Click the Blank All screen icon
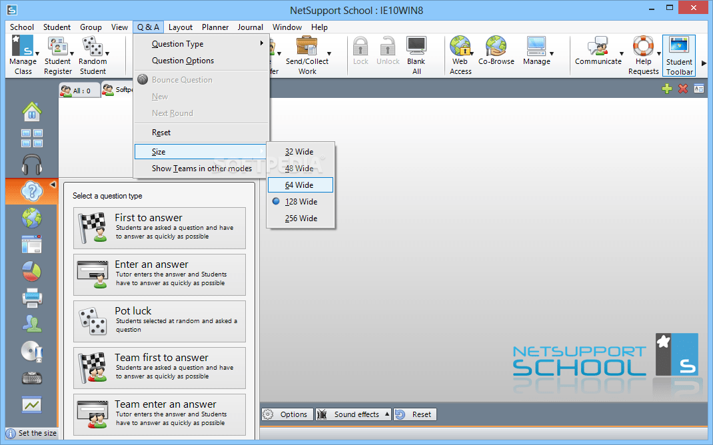Viewport: 713px width, 445px height. pos(416,55)
